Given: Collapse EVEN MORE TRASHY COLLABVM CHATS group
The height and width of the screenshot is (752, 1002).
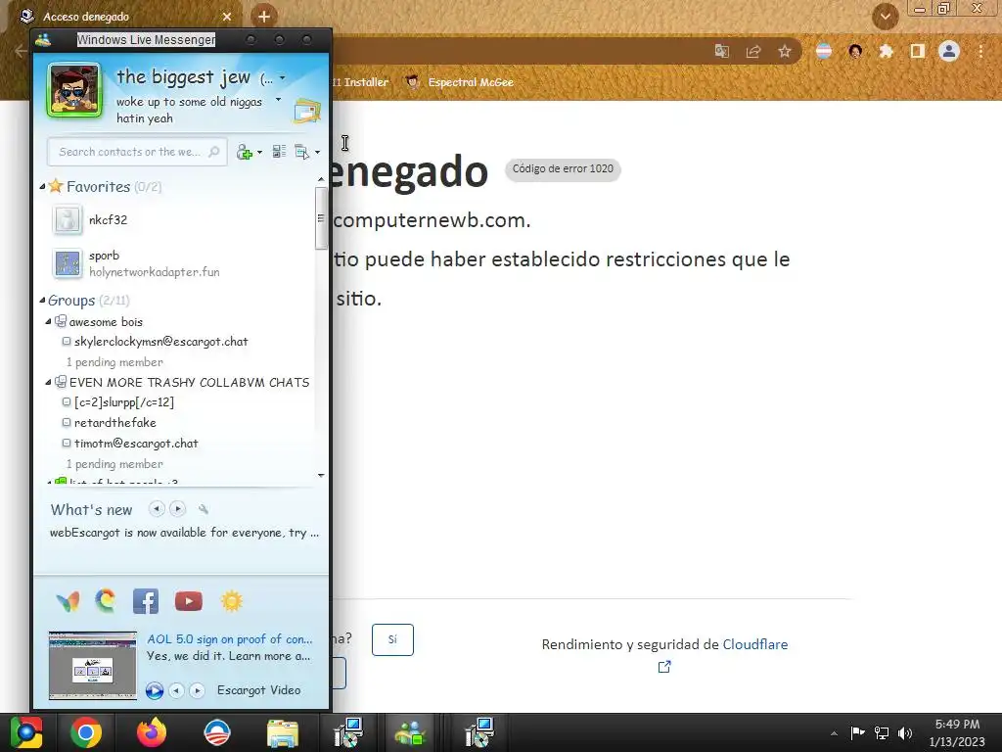Looking at the screenshot, I should [48, 382].
